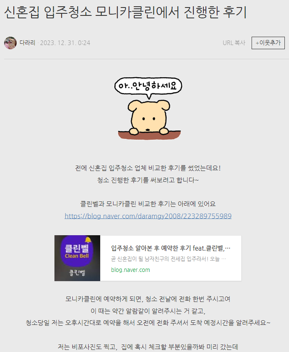This screenshot has height=352, width=289.
Task: Click the 아..안녕하세요 speech bubble
Action: click(x=148, y=86)
